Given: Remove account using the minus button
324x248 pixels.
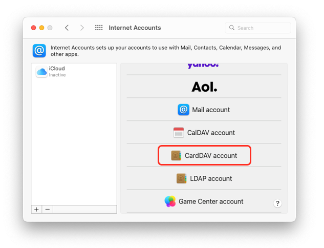Looking at the screenshot, I should [x=48, y=210].
